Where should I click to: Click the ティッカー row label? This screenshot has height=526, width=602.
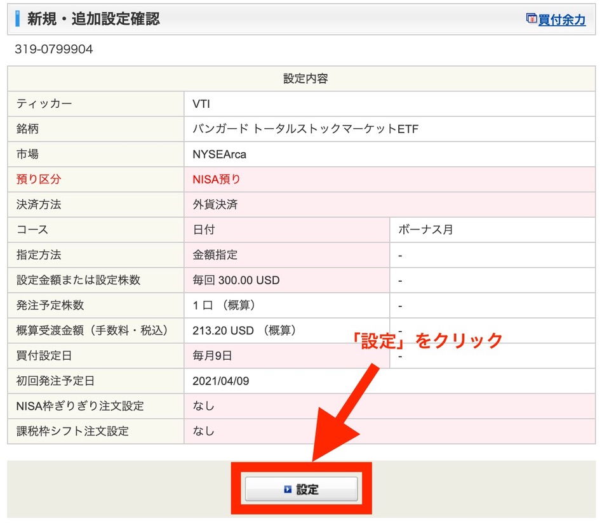pyautogui.click(x=44, y=103)
